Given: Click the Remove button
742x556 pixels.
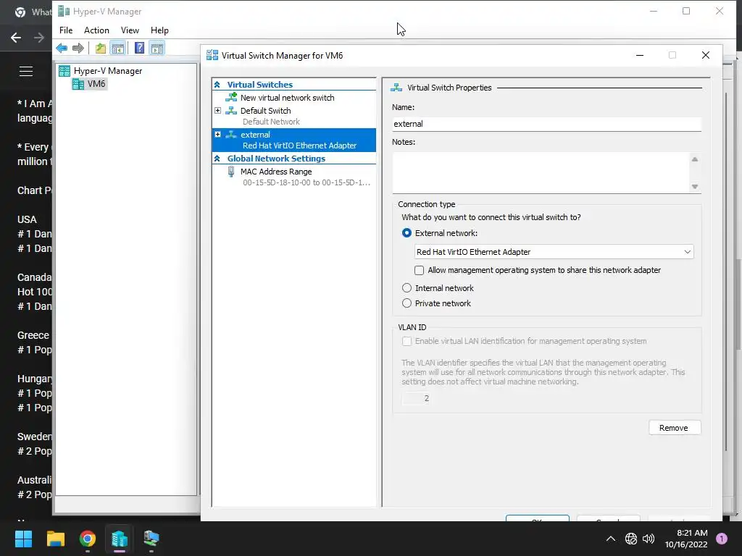Looking at the screenshot, I should tap(675, 427).
